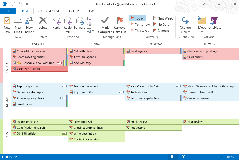Check off Final review task
The image size is (239, 160).
185,122
